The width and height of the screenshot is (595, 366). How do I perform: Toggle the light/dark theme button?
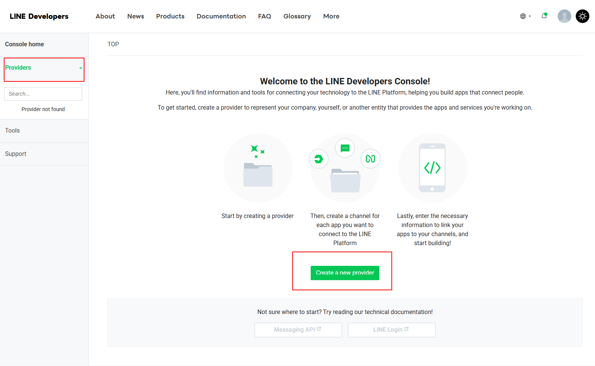(582, 16)
